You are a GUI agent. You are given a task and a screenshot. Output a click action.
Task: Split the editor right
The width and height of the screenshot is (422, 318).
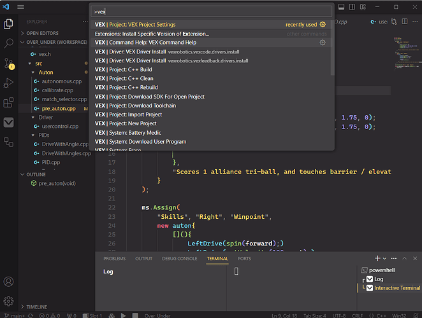coord(405,22)
